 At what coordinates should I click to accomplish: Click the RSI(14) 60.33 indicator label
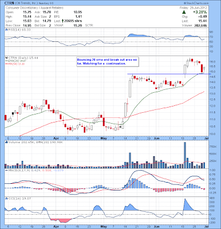pos(19,30)
